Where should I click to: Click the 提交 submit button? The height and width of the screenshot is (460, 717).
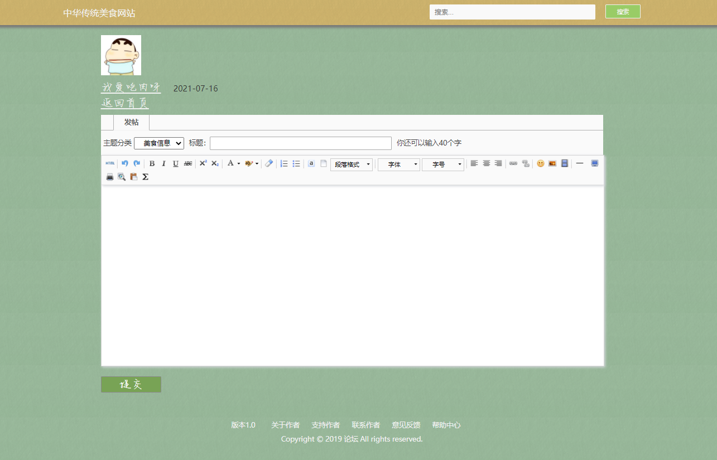pos(131,384)
